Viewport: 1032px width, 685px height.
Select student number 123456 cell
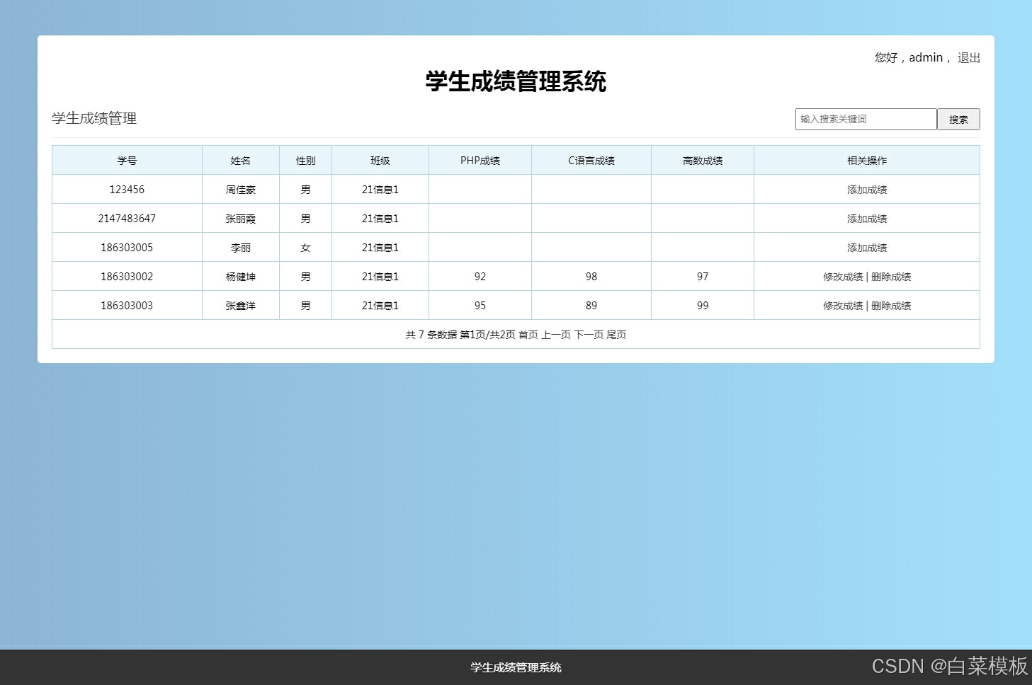click(x=127, y=190)
